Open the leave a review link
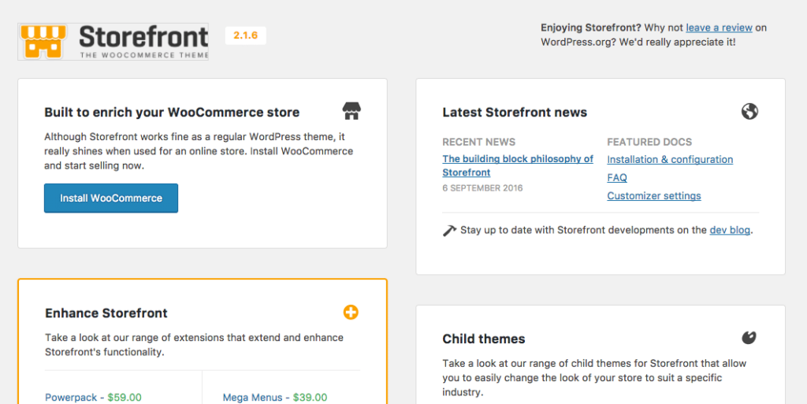Screen dimensions: 807x404 click(719, 28)
